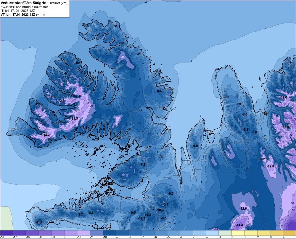Screen dimensions: 296x239
Task: Click legend swatch between 0 and 1
Action: tap(238, 233)
